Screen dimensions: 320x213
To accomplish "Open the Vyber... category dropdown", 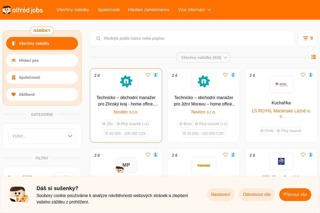I will 42,136.
